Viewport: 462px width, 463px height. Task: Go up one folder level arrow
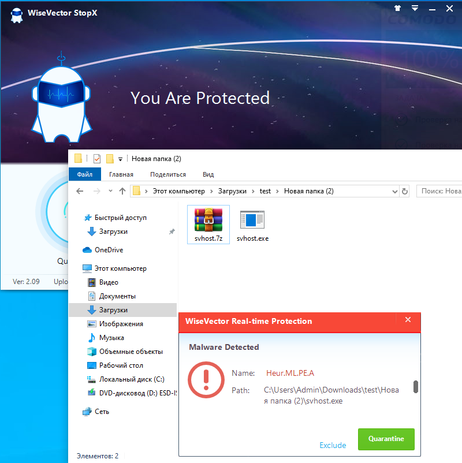[122, 191]
